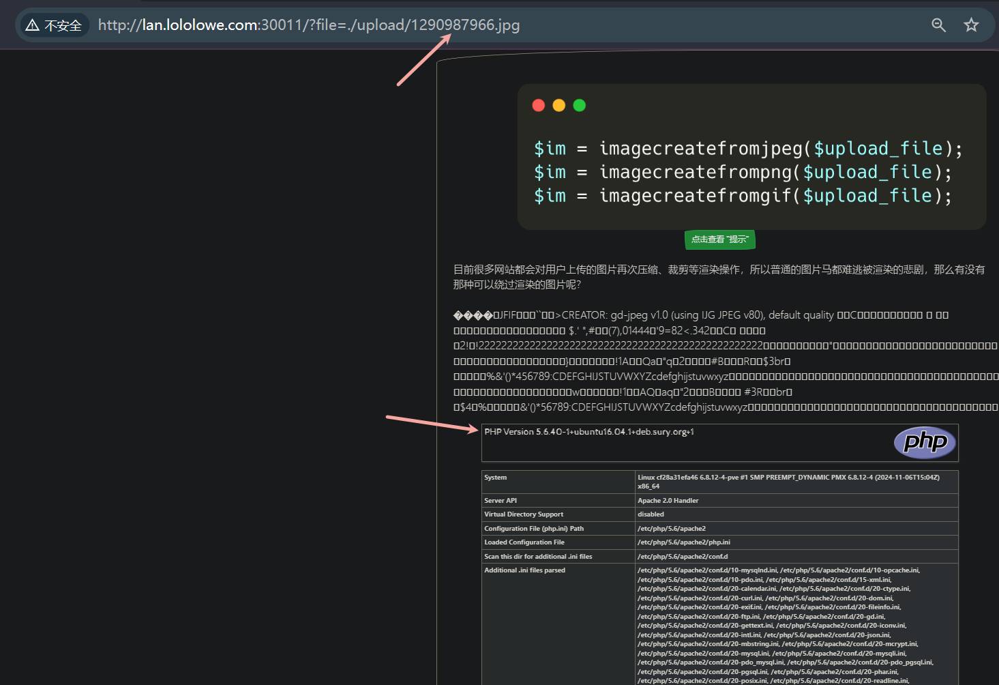Click the URL address field
The image size is (999, 685).
[308, 25]
